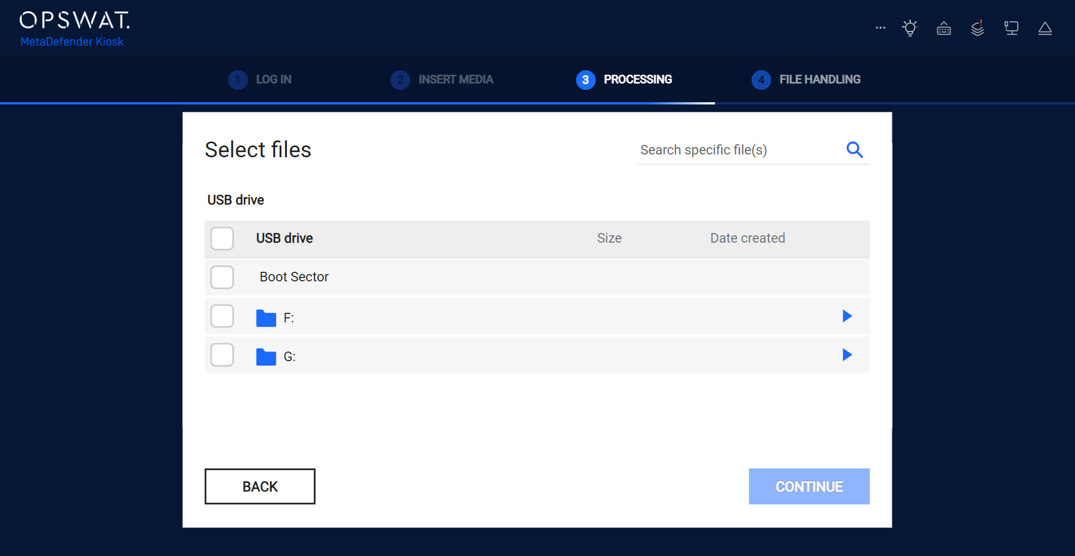The height and width of the screenshot is (556, 1075).
Task: Click the lightbulb brightness icon
Action: click(x=910, y=28)
